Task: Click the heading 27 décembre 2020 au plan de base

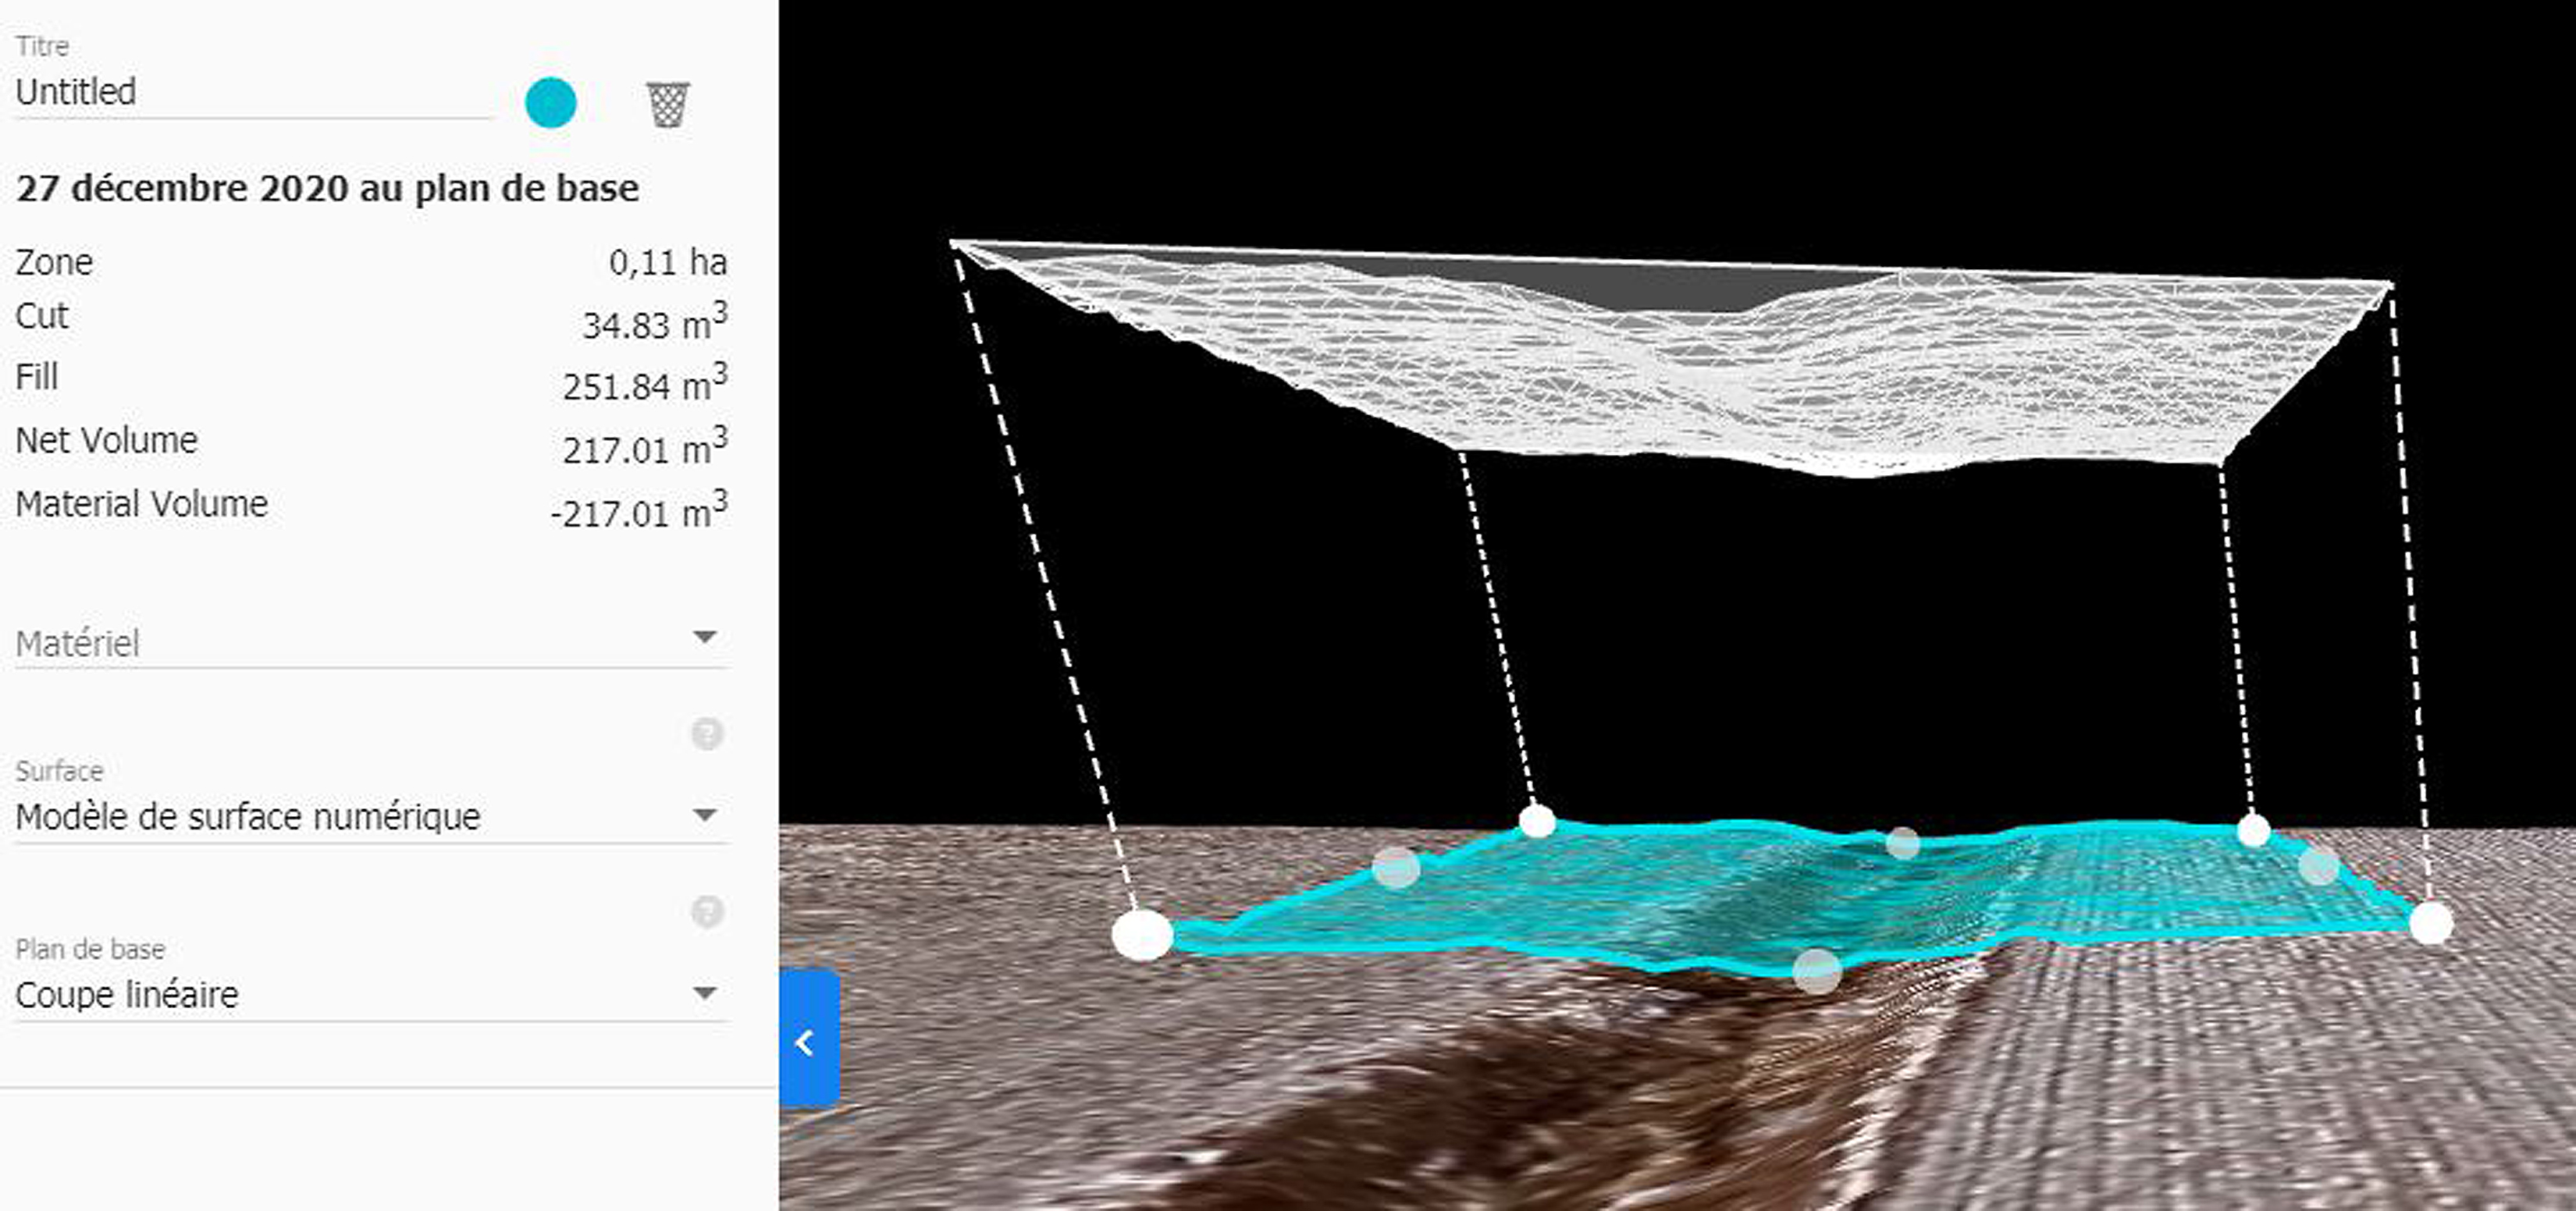Action: pyautogui.click(x=327, y=189)
